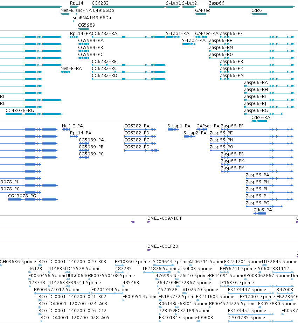298x323 pixels.
Task: Select the IP16336.3prime EST label
Action: 237,283
